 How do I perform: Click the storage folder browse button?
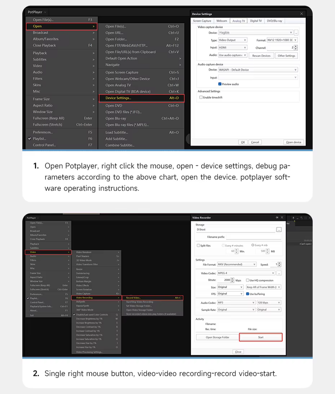pos(279,230)
